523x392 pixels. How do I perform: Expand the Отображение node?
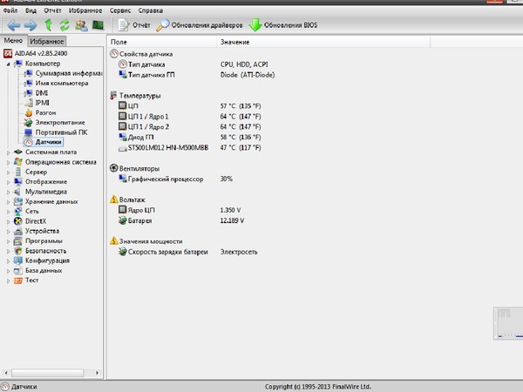pos(9,182)
